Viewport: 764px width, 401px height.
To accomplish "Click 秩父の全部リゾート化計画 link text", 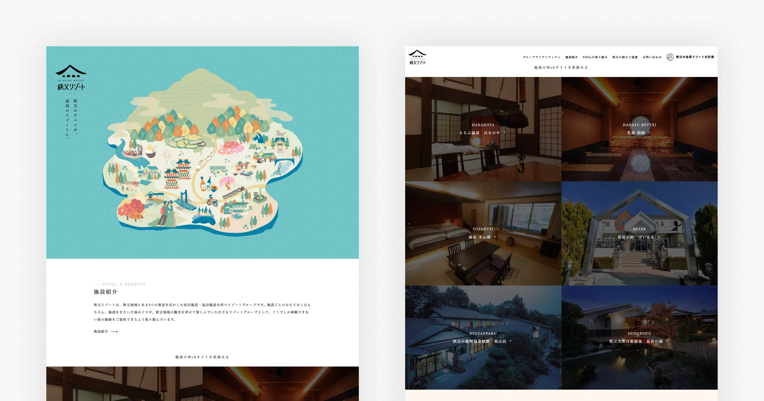I will 695,57.
